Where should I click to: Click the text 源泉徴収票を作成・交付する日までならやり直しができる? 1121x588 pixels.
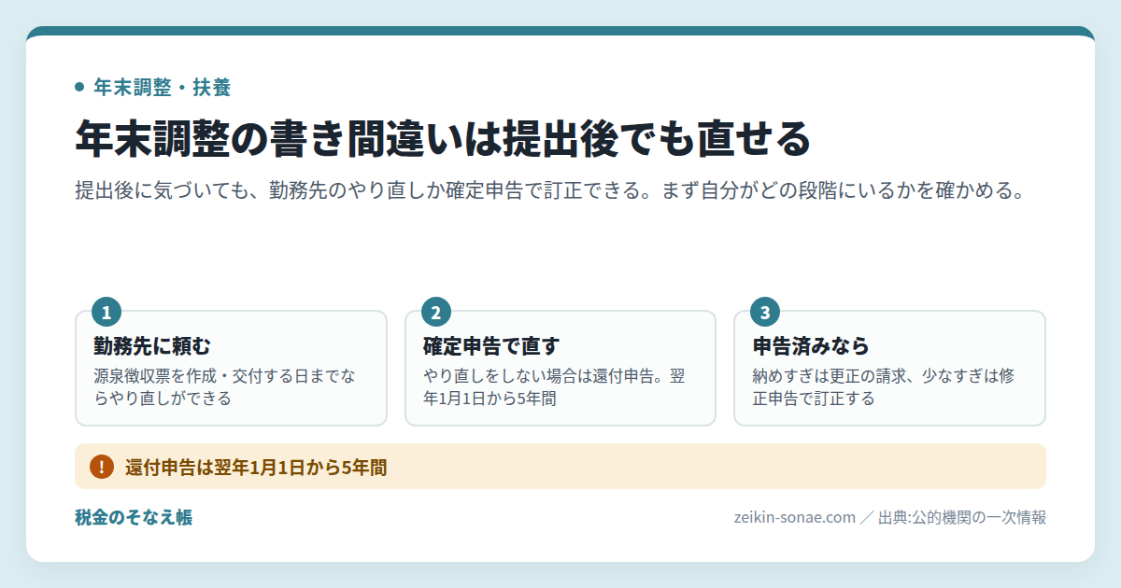click(224, 387)
